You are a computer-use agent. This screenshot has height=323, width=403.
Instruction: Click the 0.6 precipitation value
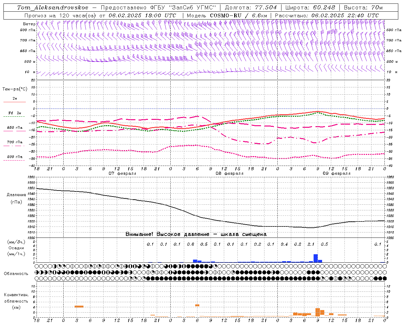coord(190,244)
